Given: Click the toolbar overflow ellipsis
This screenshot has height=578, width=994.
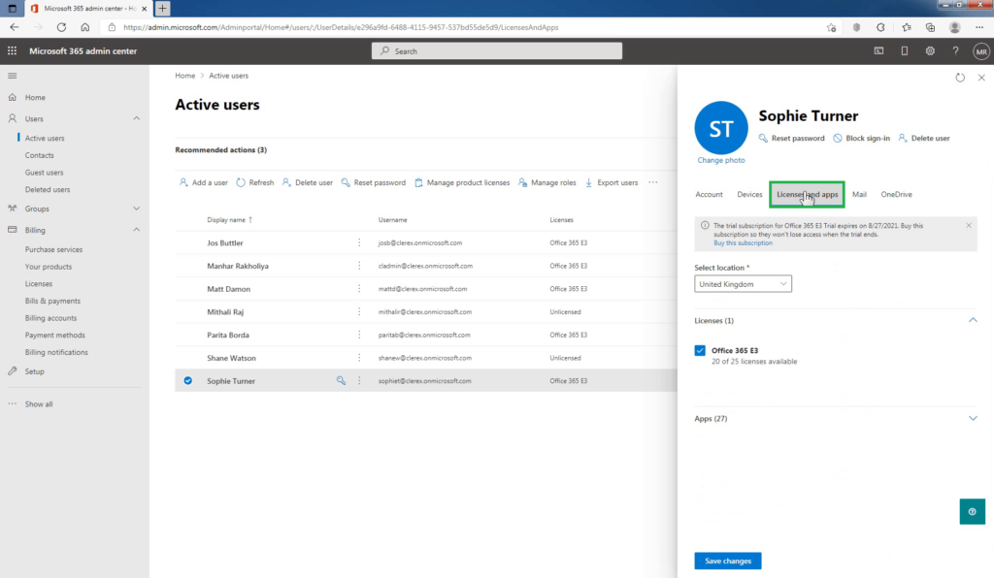Looking at the screenshot, I should [x=653, y=182].
